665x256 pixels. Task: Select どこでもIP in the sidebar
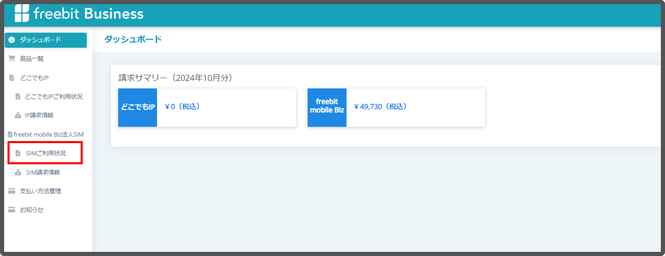[x=34, y=78]
